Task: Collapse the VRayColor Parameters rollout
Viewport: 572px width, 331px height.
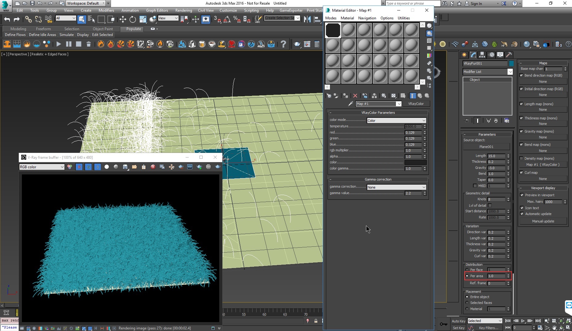Action: point(378,113)
